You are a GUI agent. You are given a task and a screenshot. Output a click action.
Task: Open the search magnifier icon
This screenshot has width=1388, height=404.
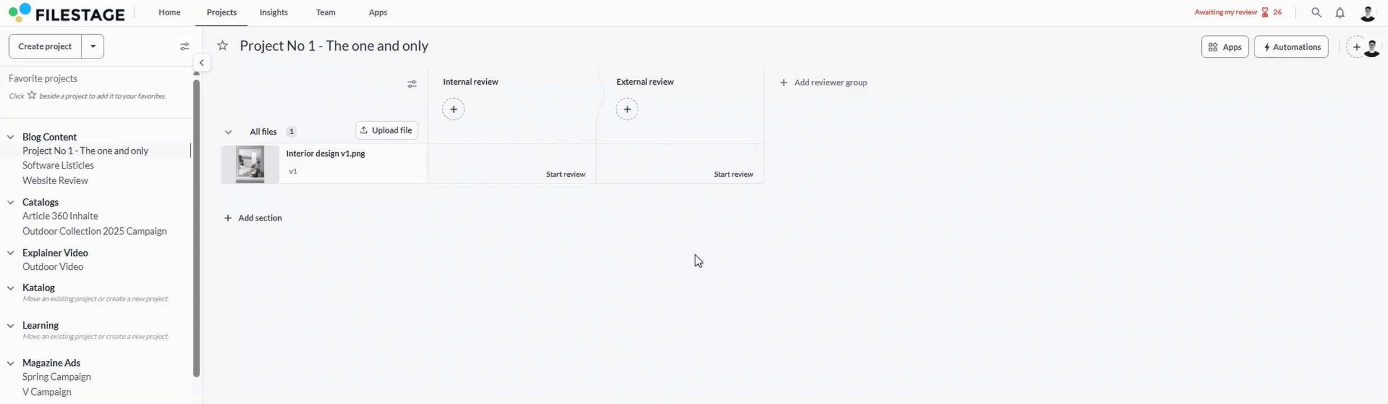(1316, 12)
